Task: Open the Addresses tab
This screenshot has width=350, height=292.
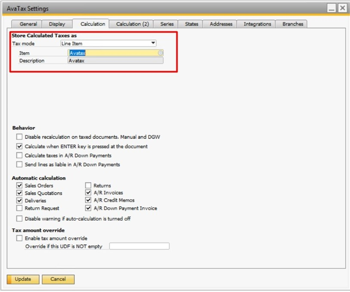Action: coord(220,24)
